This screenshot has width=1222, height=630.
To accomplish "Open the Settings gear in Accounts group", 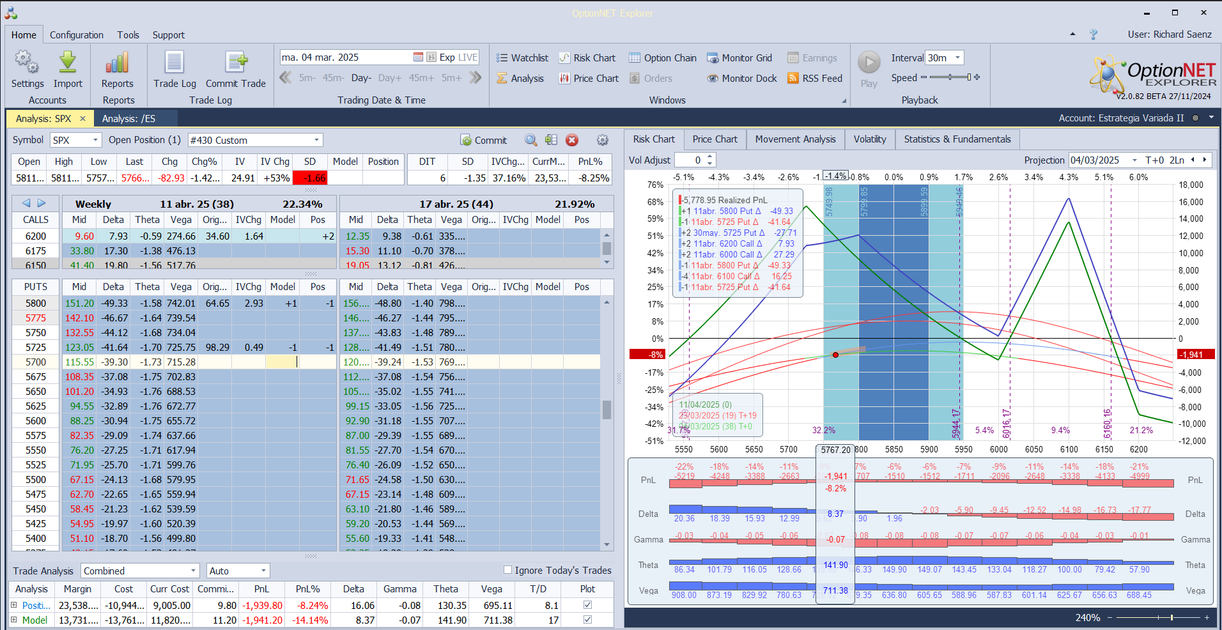I will point(27,63).
